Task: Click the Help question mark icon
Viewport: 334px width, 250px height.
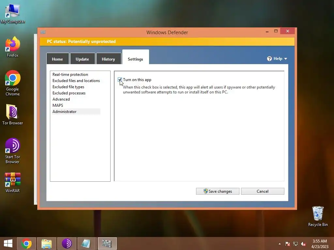Action: coord(269,59)
